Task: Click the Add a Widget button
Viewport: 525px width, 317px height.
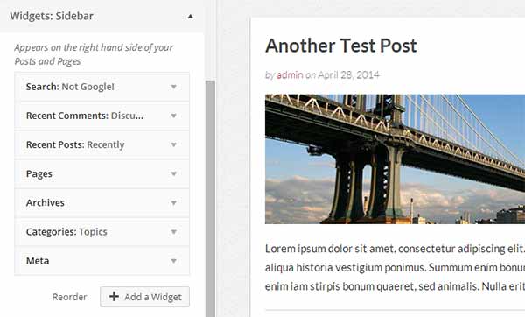Action: click(x=144, y=297)
